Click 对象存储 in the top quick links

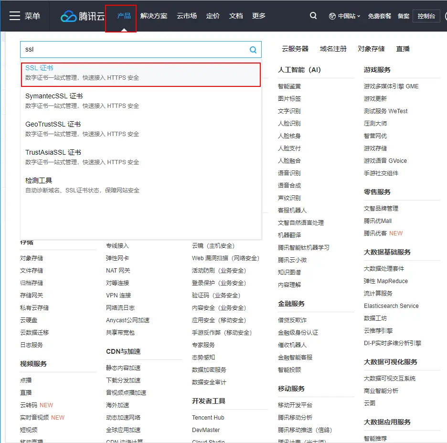click(371, 49)
